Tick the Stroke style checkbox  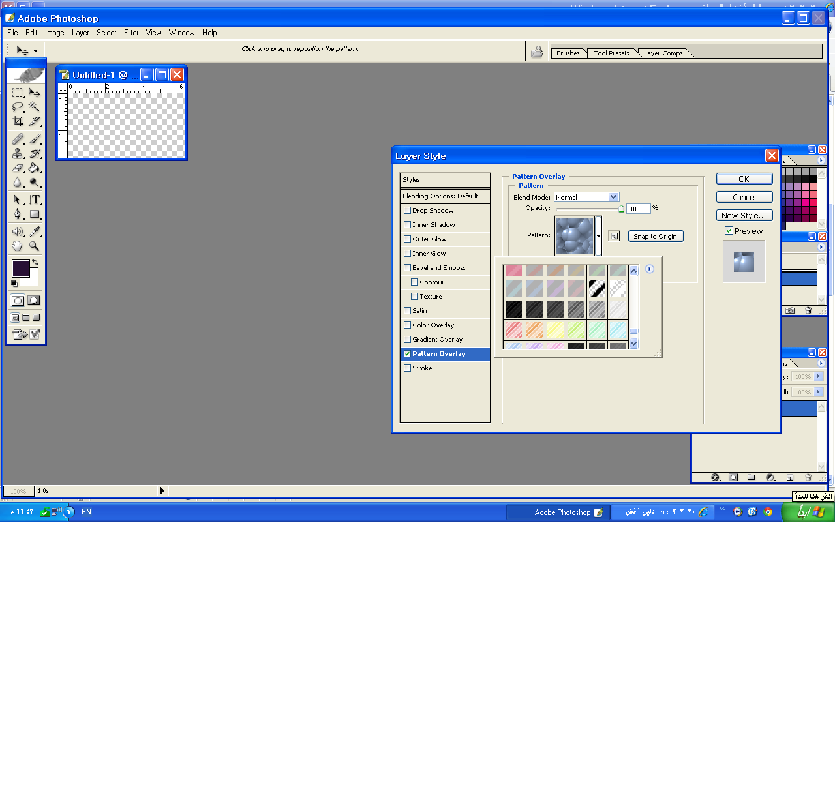coord(408,368)
